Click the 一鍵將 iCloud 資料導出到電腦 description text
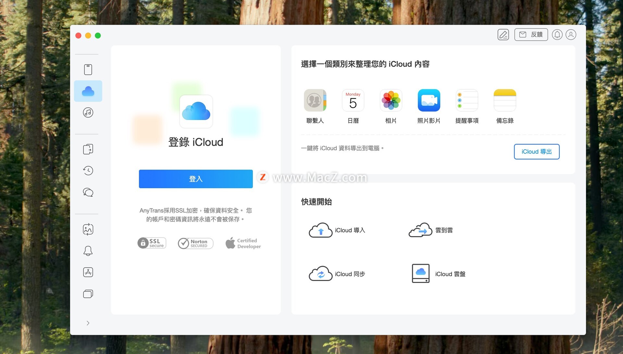Viewport: 623px width, 354px height. (342, 148)
